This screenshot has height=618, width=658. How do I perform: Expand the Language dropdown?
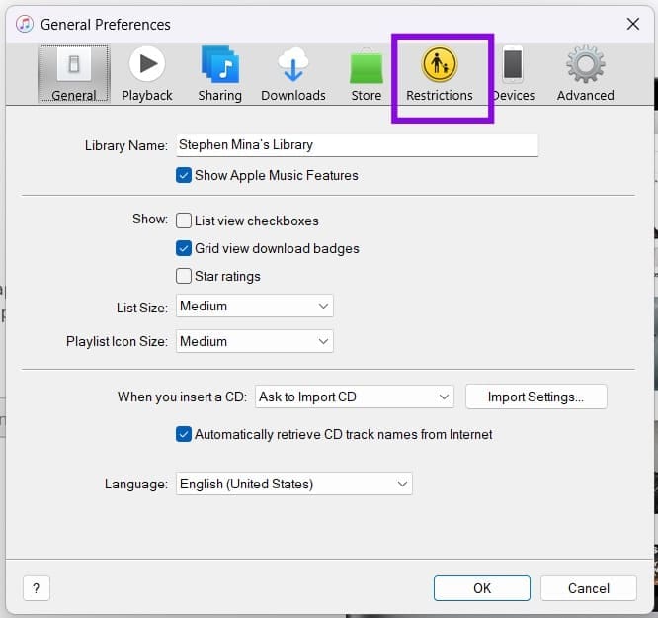(294, 484)
